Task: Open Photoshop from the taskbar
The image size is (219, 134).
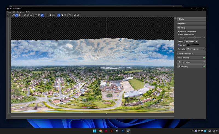Action: [x=123, y=131]
